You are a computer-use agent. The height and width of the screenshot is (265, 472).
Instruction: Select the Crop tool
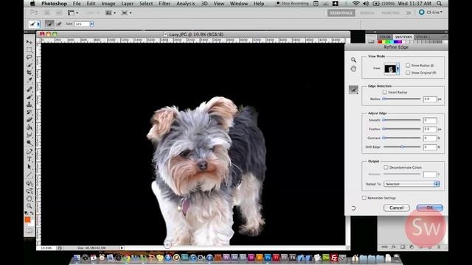[x=29, y=72]
